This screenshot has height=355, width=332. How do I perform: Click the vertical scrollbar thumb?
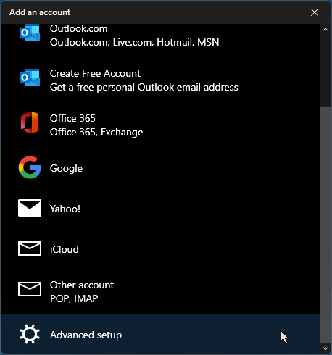(325, 225)
